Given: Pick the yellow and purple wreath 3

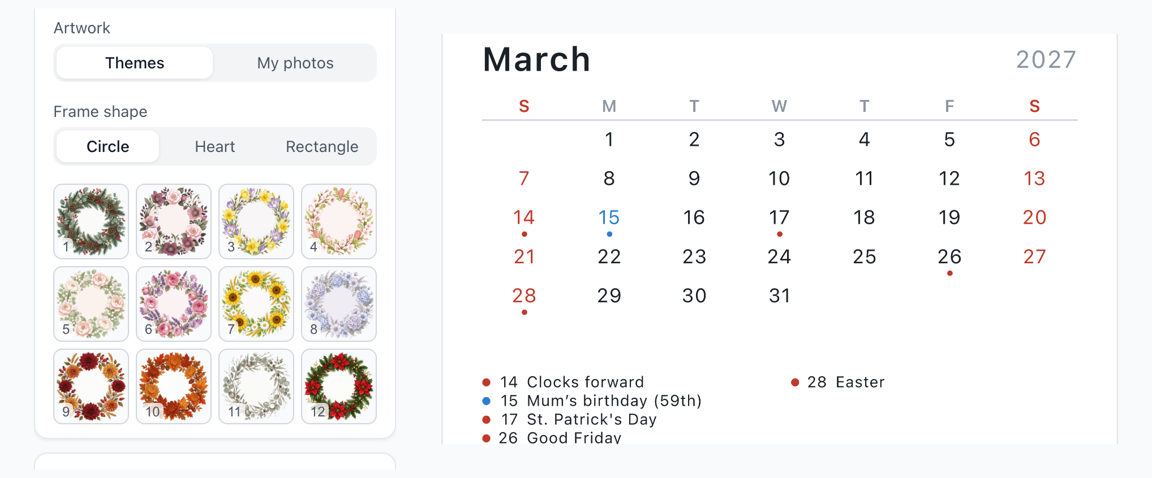Looking at the screenshot, I should (x=256, y=221).
